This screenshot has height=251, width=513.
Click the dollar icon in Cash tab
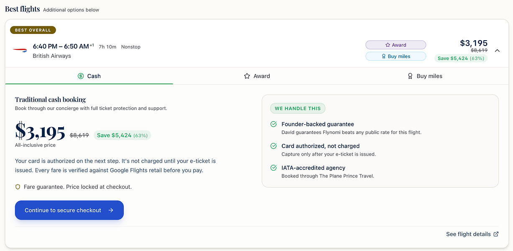point(81,76)
